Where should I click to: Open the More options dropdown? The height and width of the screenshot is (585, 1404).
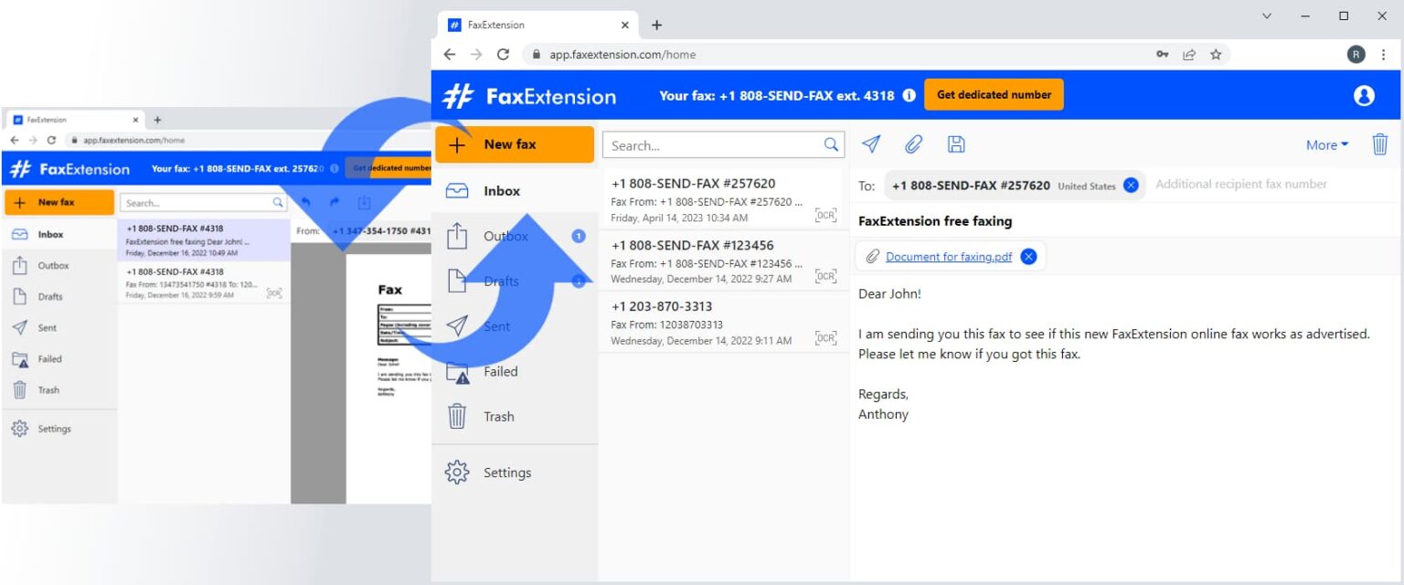(x=1326, y=144)
